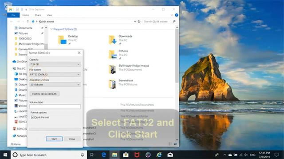Click the Refresh icon
Image resolution: width=284 pixels, height=159 pixels.
pyautogui.click(x=139, y=22)
